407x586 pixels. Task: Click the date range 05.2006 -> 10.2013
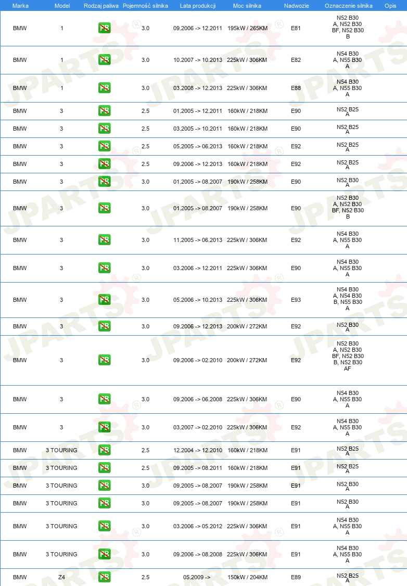197,300
